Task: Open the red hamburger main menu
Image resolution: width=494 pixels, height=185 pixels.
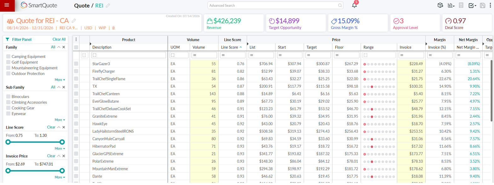Action: coord(7,5)
